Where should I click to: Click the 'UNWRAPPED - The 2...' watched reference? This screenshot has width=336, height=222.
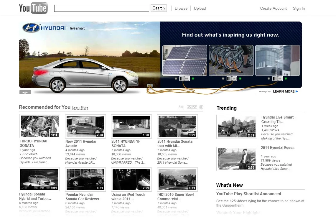128,162
